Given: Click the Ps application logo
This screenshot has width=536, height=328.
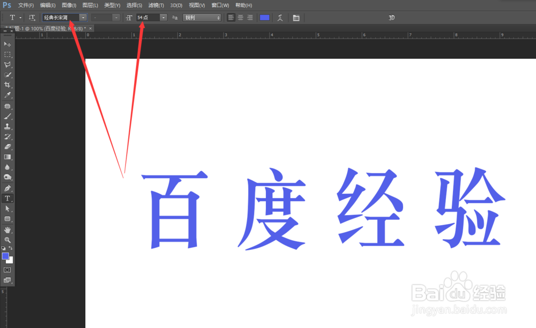Looking at the screenshot, I should [7, 5].
